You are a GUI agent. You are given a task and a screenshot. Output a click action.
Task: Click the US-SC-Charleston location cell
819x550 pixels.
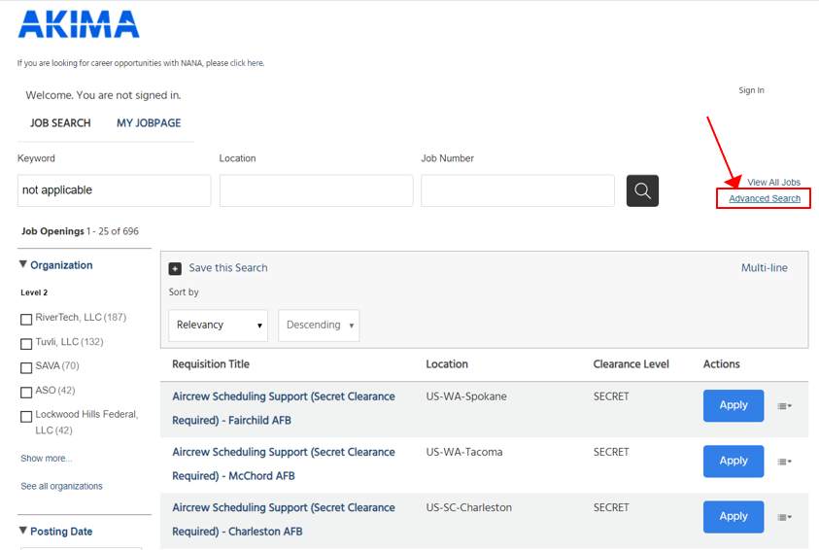(x=468, y=507)
